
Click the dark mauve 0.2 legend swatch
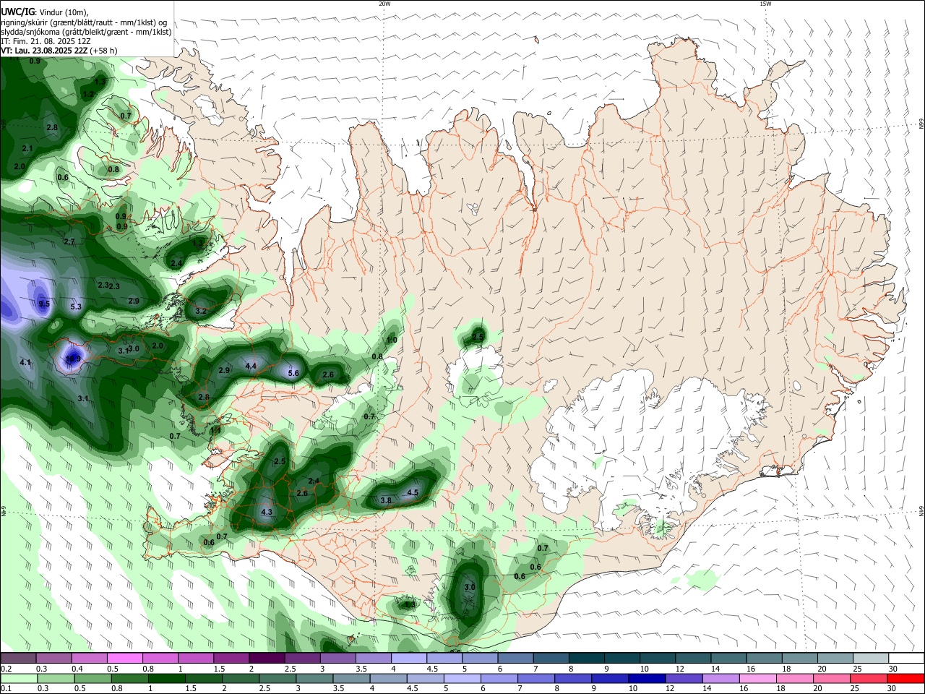click(x=18, y=659)
